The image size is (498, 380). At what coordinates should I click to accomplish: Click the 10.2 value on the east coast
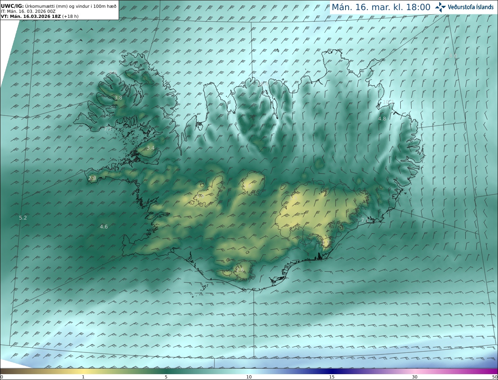(388, 102)
